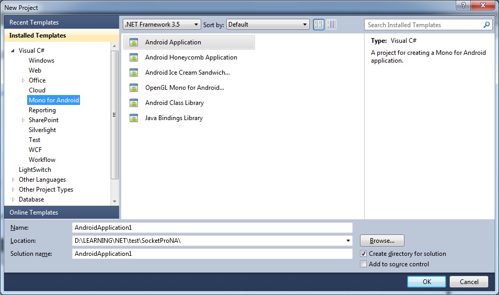Select Windows under Visual C#
499x295 pixels.
[x=41, y=61]
